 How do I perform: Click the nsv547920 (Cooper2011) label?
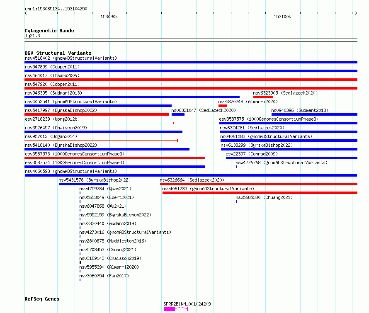pyautogui.click(x=52, y=84)
